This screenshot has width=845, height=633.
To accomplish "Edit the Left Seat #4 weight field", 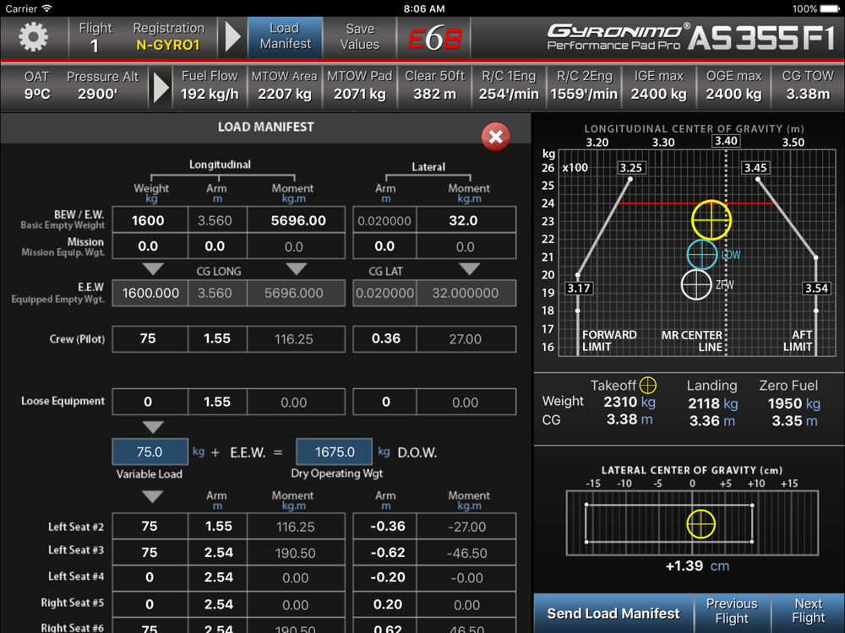I will 150,577.
